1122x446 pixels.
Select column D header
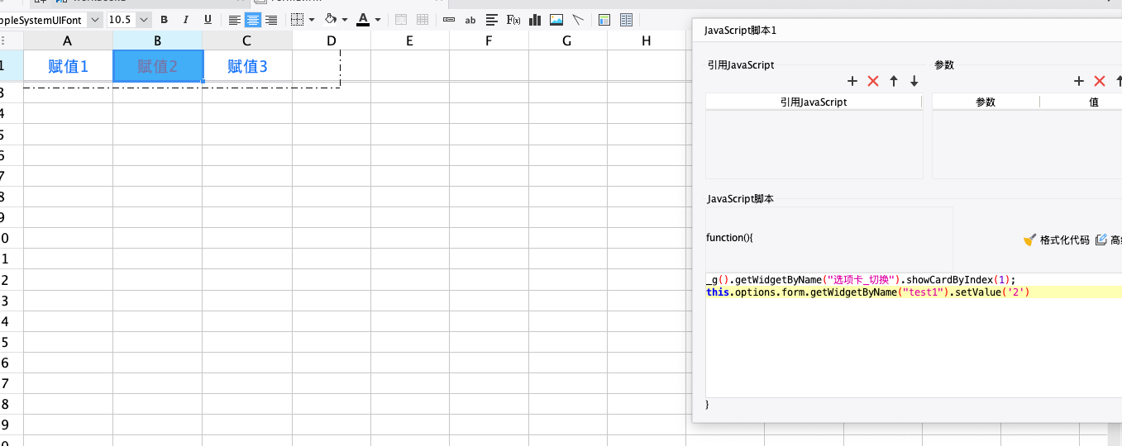pyautogui.click(x=331, y=40)
